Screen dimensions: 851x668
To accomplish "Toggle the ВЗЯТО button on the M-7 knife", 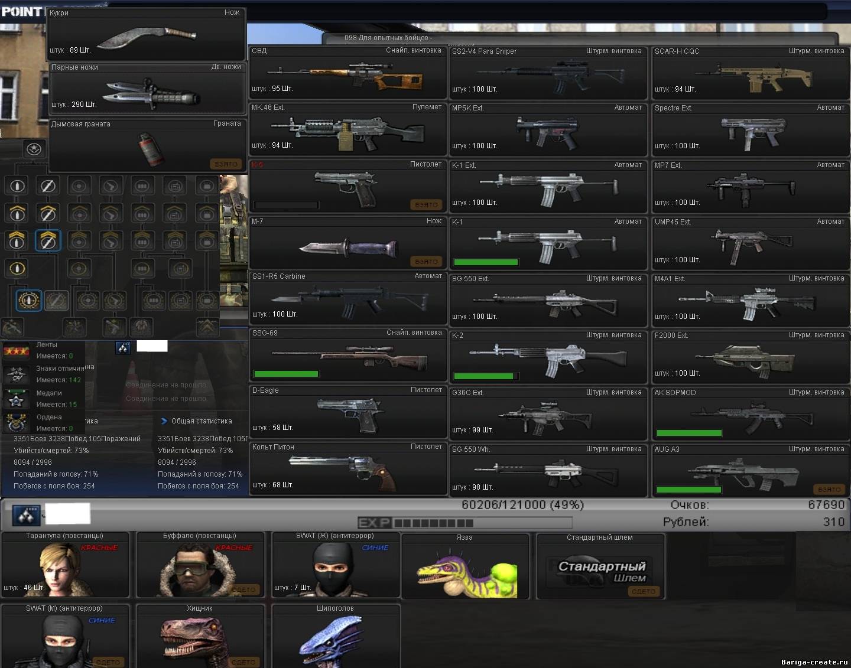I will [426, 262].
